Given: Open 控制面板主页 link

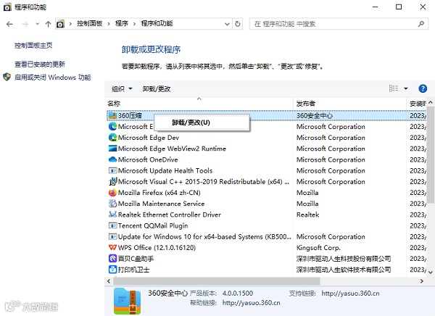Looking at the screenshot, I should [x=33, y=45].
